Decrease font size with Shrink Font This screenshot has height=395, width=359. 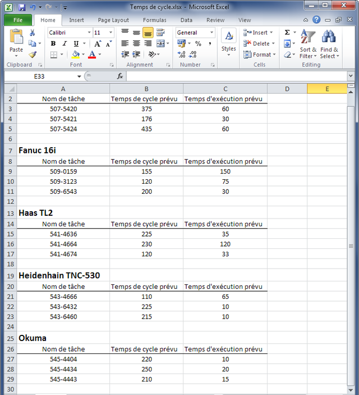click(109, 44)
